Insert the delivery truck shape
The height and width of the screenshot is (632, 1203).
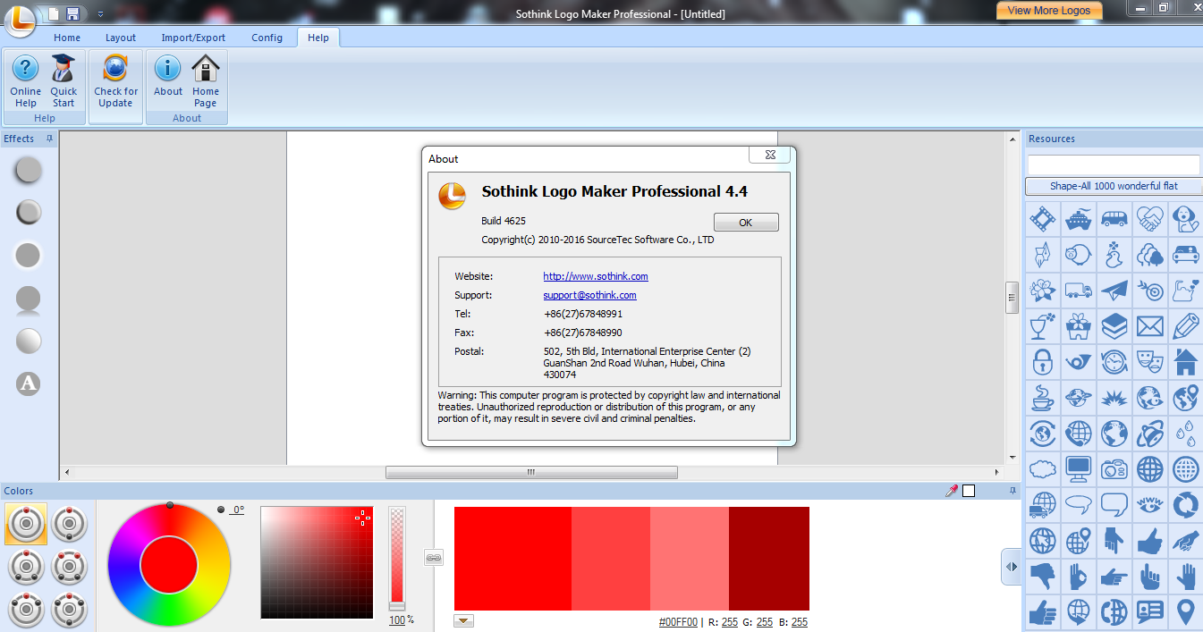pos(1079,291)
